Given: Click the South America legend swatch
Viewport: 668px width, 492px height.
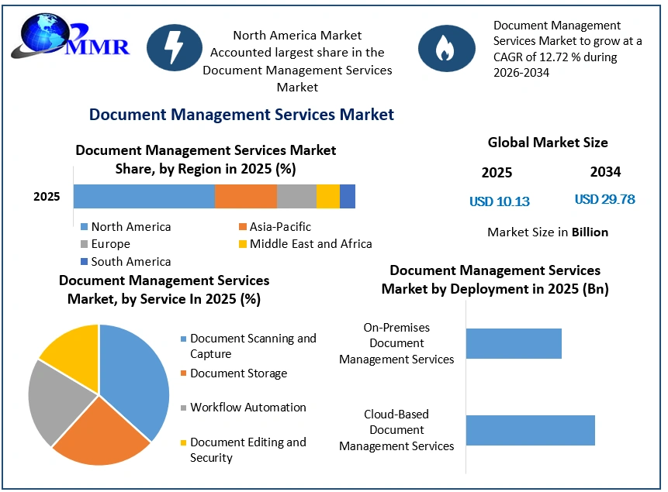Looking at the screenshot, I should (85, 261).
